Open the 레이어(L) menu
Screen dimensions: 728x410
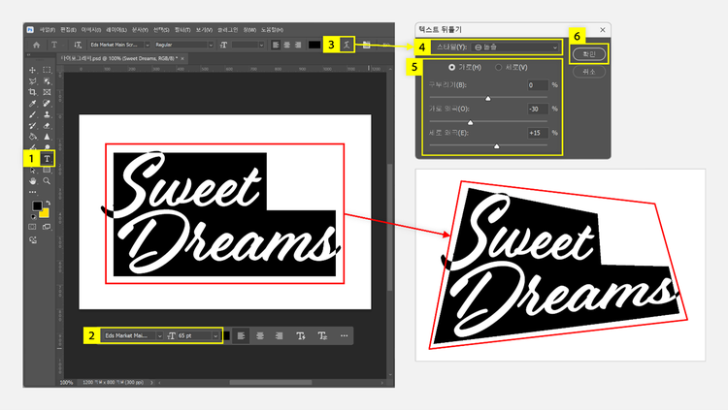116,30
